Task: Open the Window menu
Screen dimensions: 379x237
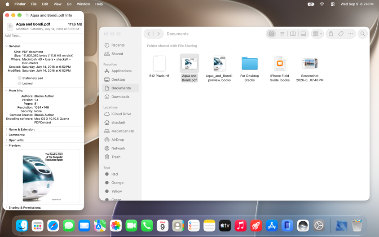Action: (x=83, y=4)
